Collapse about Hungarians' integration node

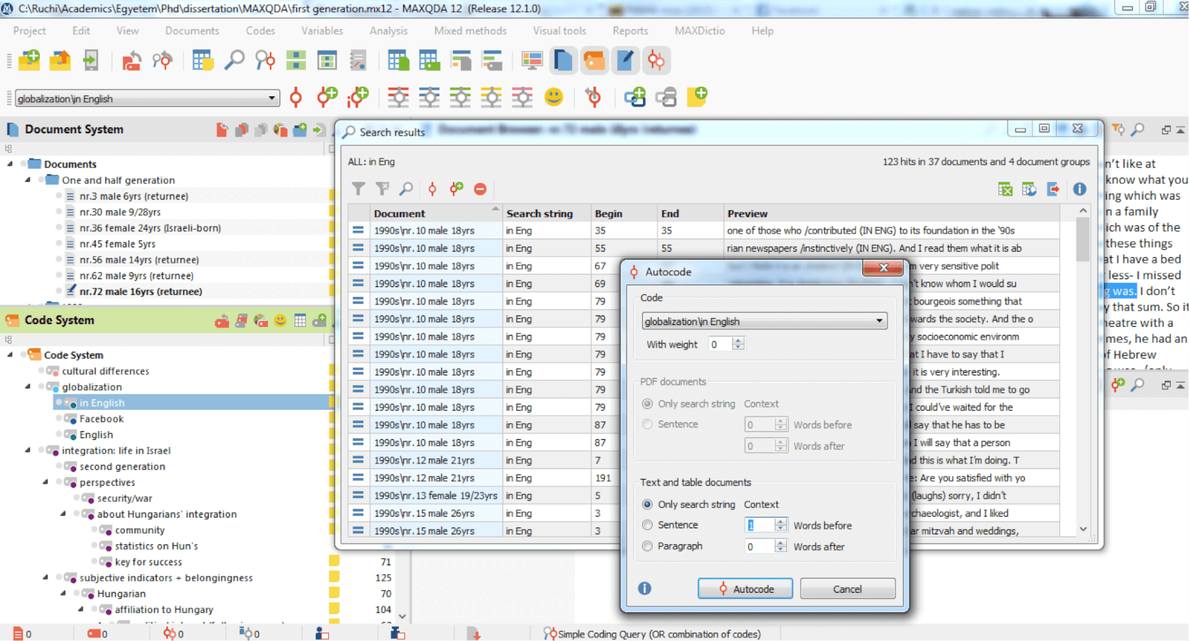coord(64,514)
